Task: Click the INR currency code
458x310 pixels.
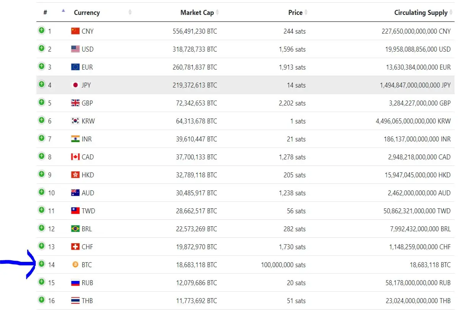Action: pyautogui.click(x=87, y=139)
